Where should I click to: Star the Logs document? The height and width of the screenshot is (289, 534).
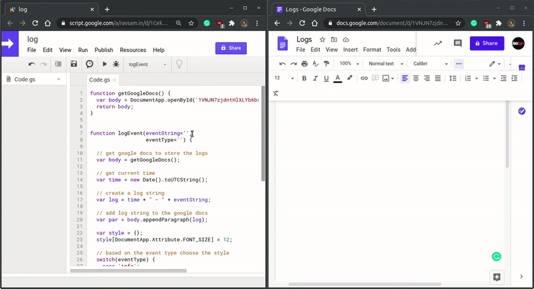point(322,40)
